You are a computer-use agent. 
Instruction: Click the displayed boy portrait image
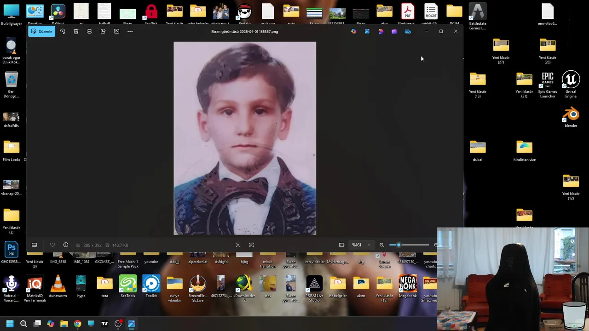tap(245, 138)
